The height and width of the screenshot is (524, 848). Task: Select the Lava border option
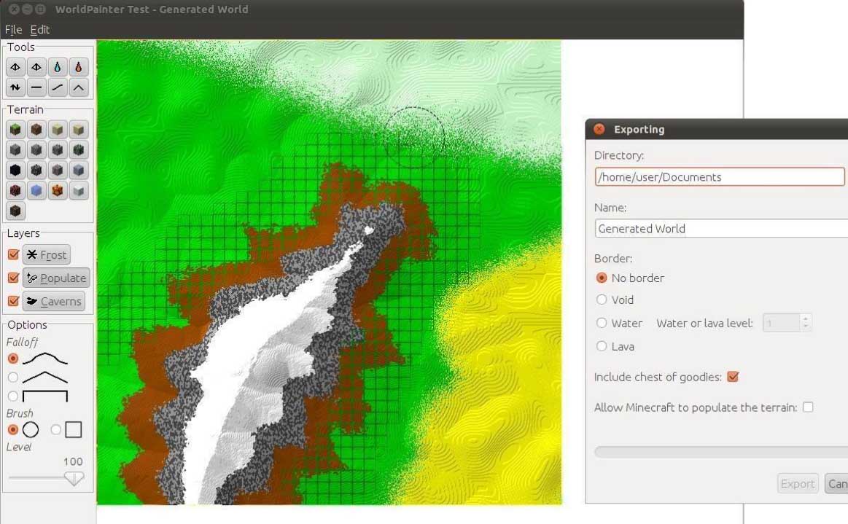tap(602, 346)
